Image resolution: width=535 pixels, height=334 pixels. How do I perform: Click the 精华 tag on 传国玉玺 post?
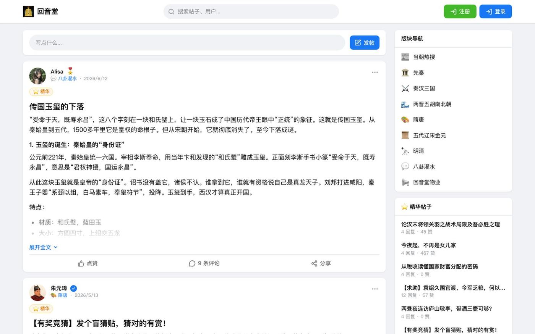tap(41, 92)
